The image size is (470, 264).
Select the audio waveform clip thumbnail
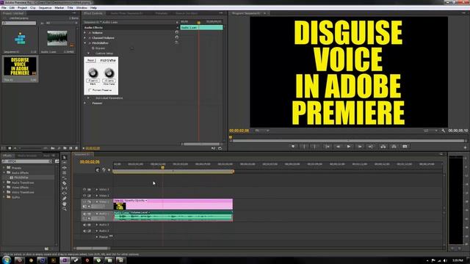(x=57, y=38)
